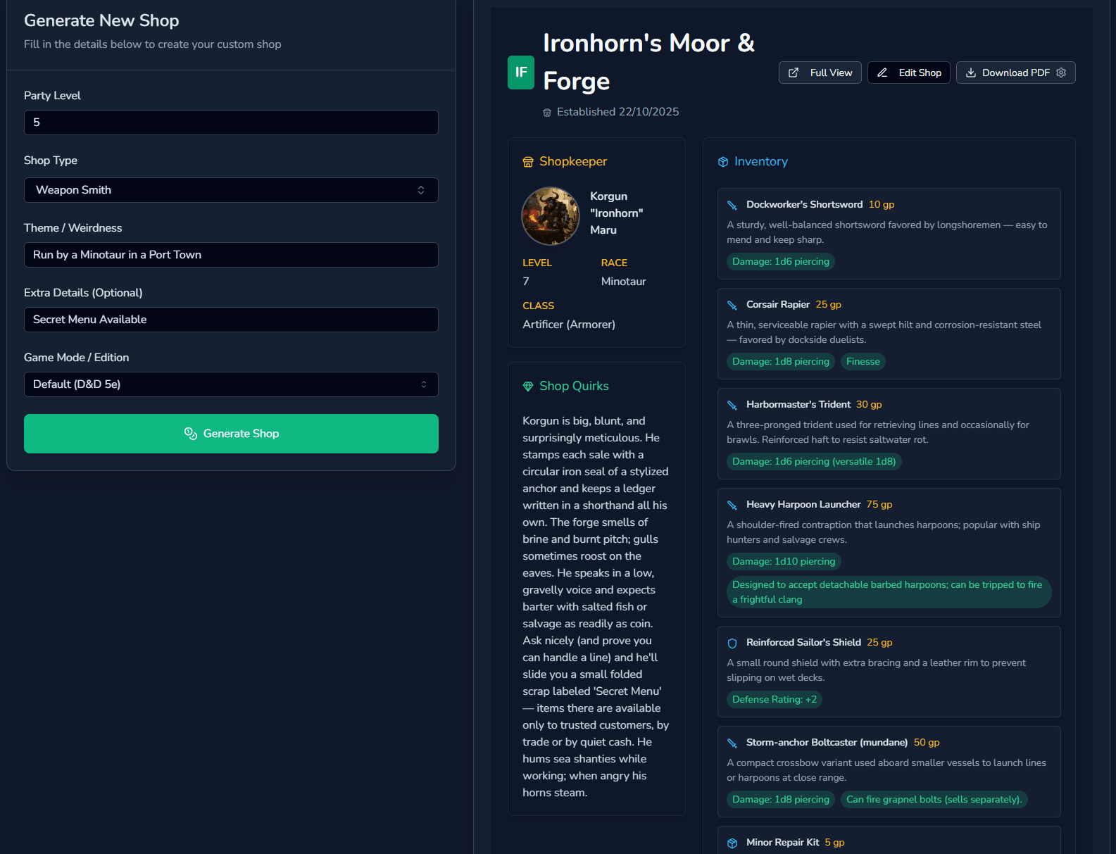Click the grapnel bolts property tag
1116x854 pixels.
(934, 800)
